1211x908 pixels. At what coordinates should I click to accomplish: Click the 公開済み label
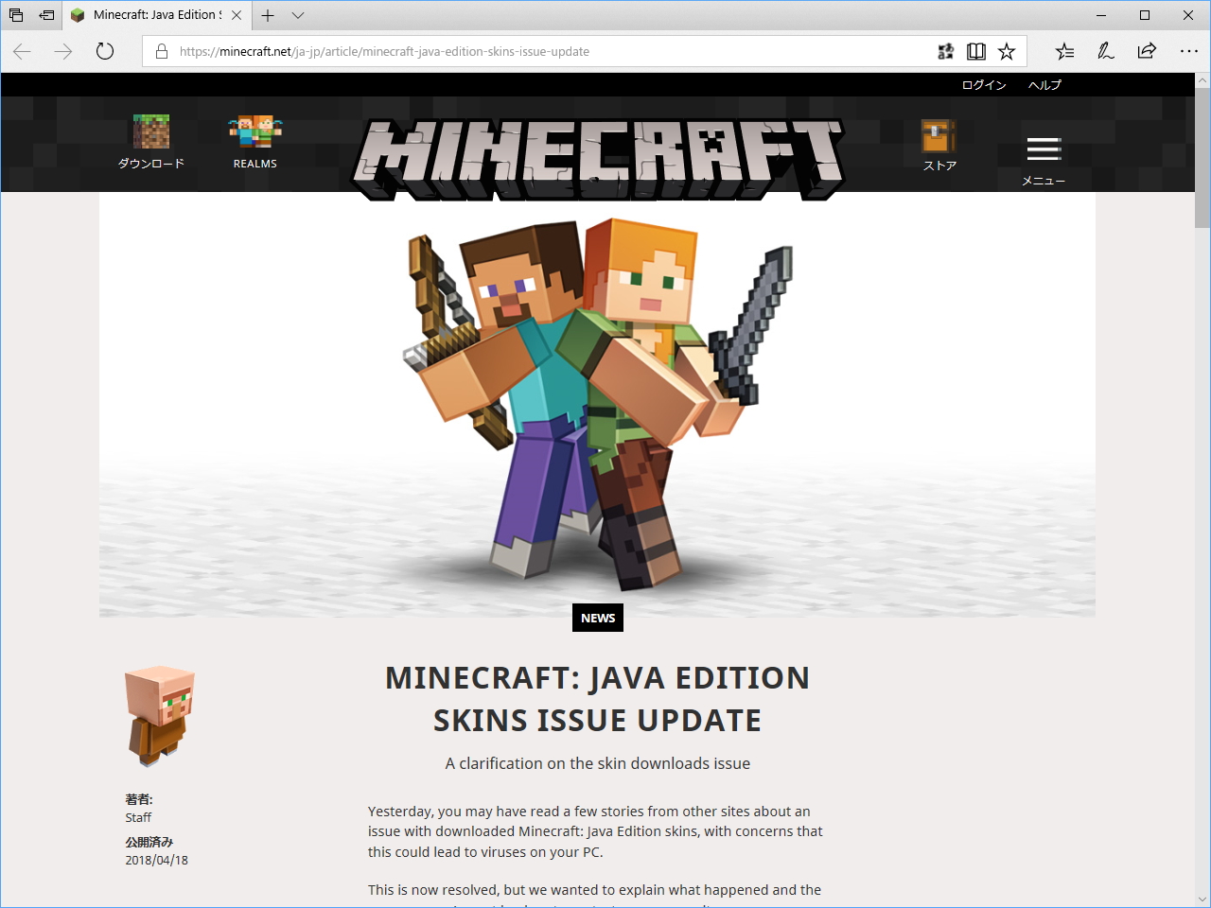click(149, 842)
